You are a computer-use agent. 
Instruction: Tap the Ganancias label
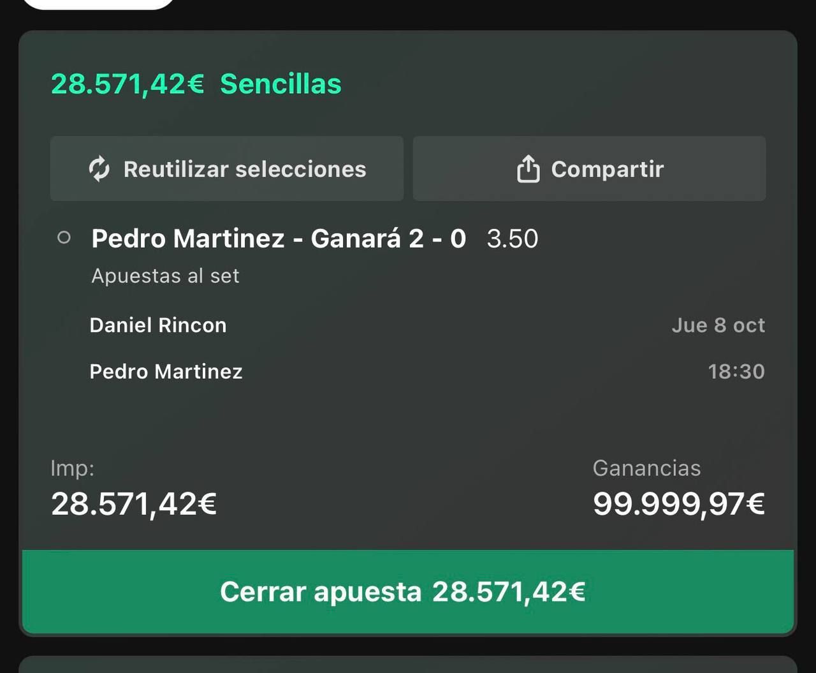tap(646, 468)
